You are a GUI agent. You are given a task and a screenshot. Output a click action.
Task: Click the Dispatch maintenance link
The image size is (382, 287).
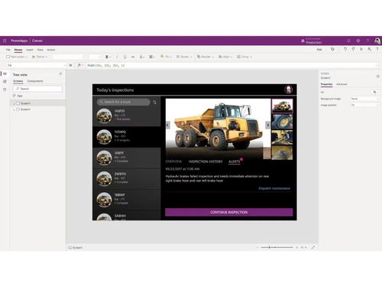coord(274,188)
